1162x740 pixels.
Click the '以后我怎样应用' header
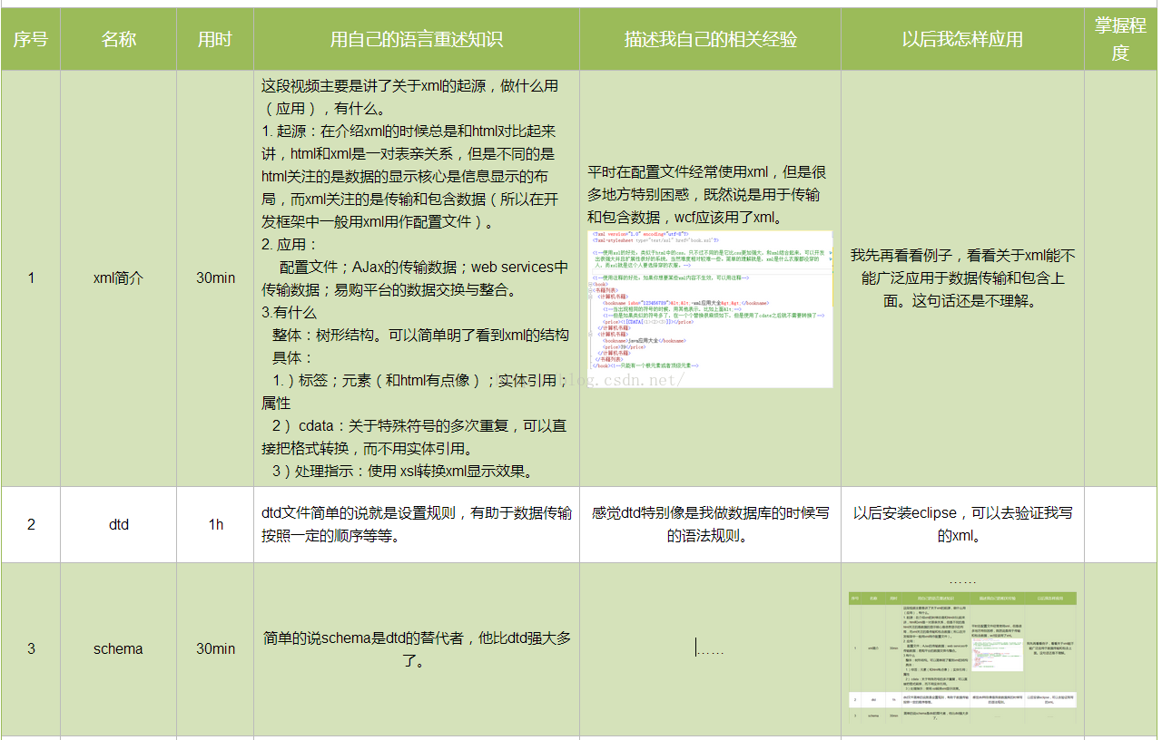click(962, 40)
